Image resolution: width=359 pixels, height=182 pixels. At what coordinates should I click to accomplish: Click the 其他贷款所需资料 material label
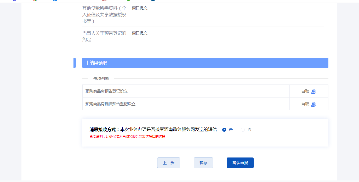[104, 15]
